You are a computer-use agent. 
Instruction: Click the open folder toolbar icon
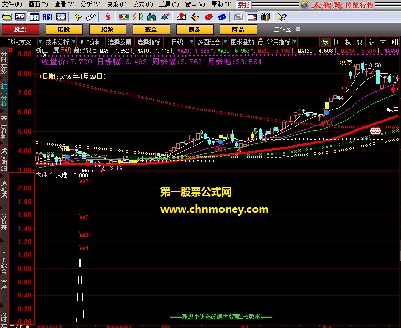point(7,17)
